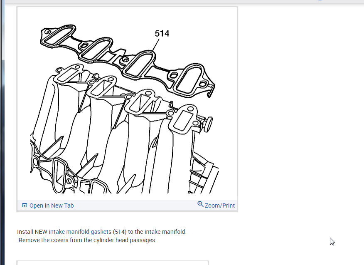Click the text 'Remove the covers from the cylinder head passages.'

(x=88, y=240)
